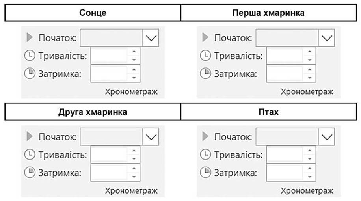Screen dimensions: 361x201
Task: Decrease Затримка with down arrow under Перша хмаринка
Action: pyautogui.click(x=310, y=78)
